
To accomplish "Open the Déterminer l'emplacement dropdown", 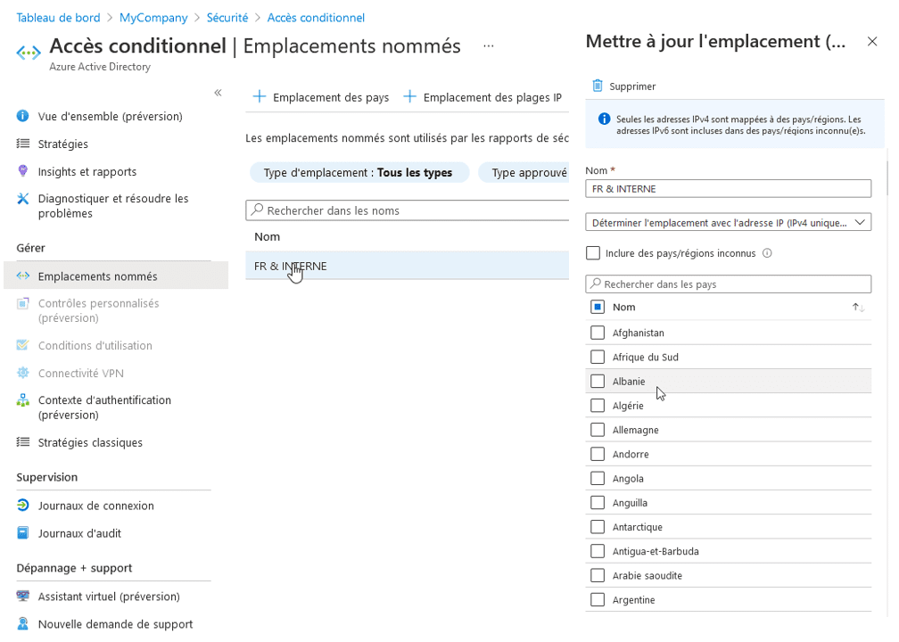I will pyautogui.click(x=728, y=222).
